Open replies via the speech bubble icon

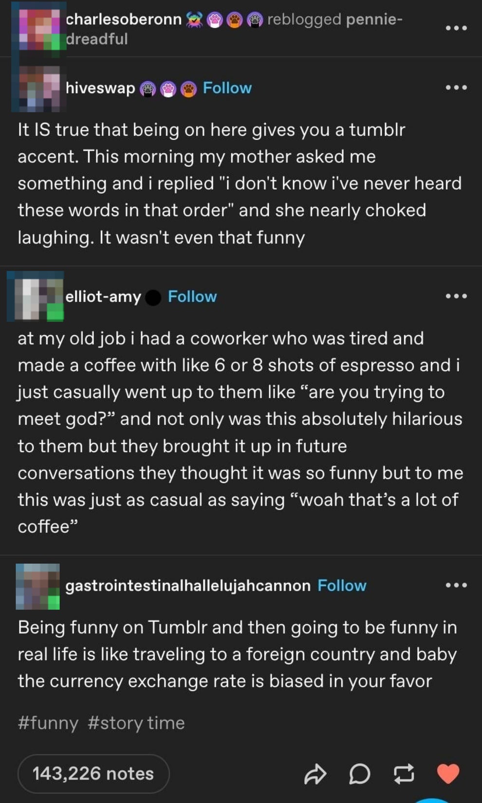(360, 773)
